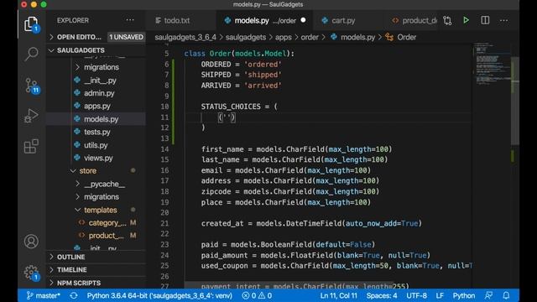The width and height of the screenshot is (537, 302).
Task: Click the feedback icon in status bar
Action: click(x=488, y=295)
